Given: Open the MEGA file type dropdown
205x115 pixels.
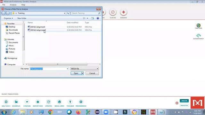Looking at the screenshot, I should 85,69.
